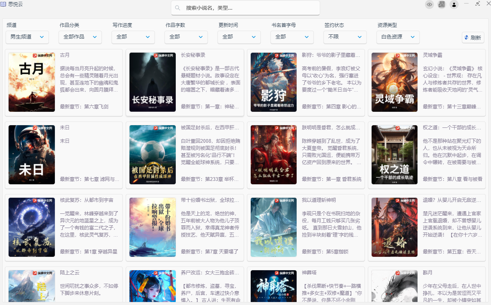Open the 核武复苏 book cover

[x=32, y=227]
